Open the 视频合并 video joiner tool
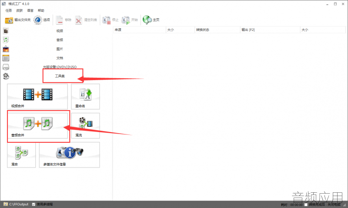 [37, 97]
